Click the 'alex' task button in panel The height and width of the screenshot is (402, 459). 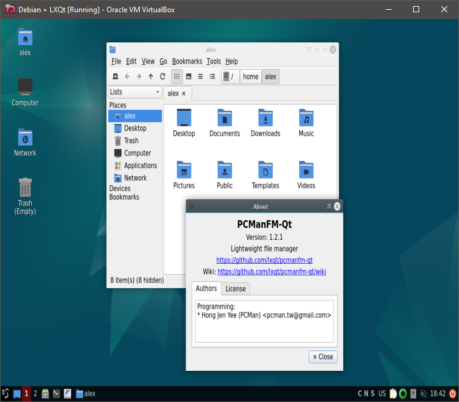click(86, 394)
